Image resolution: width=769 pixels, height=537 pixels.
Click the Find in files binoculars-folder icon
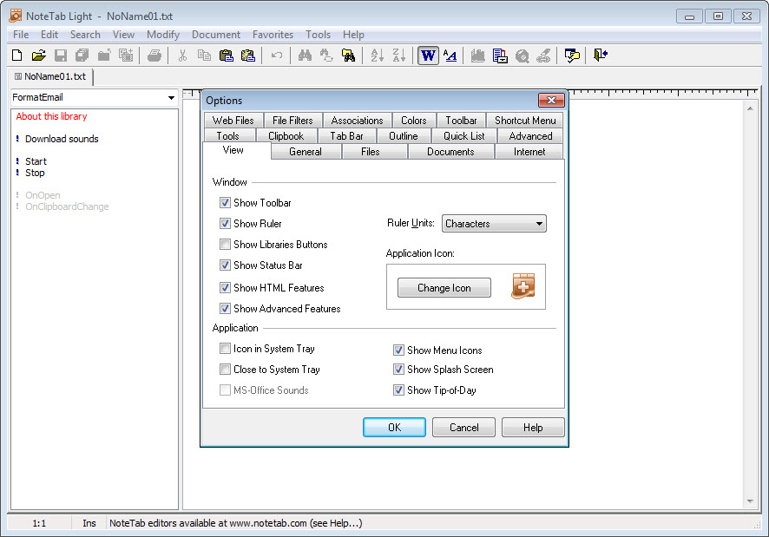coord(348,56)
